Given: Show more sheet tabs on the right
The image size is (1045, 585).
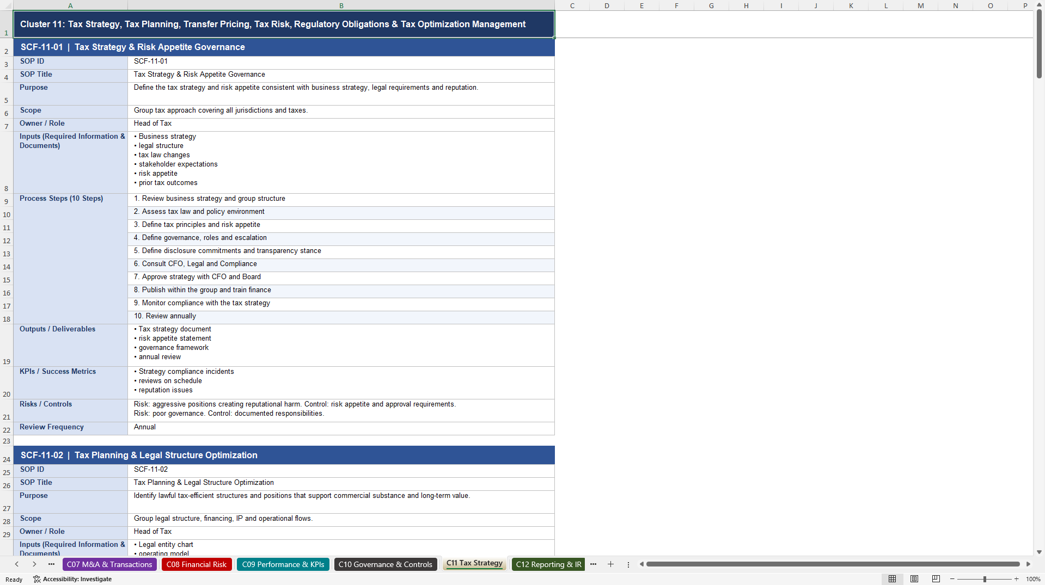Looking at the screenshot, I should coord(593,564).
